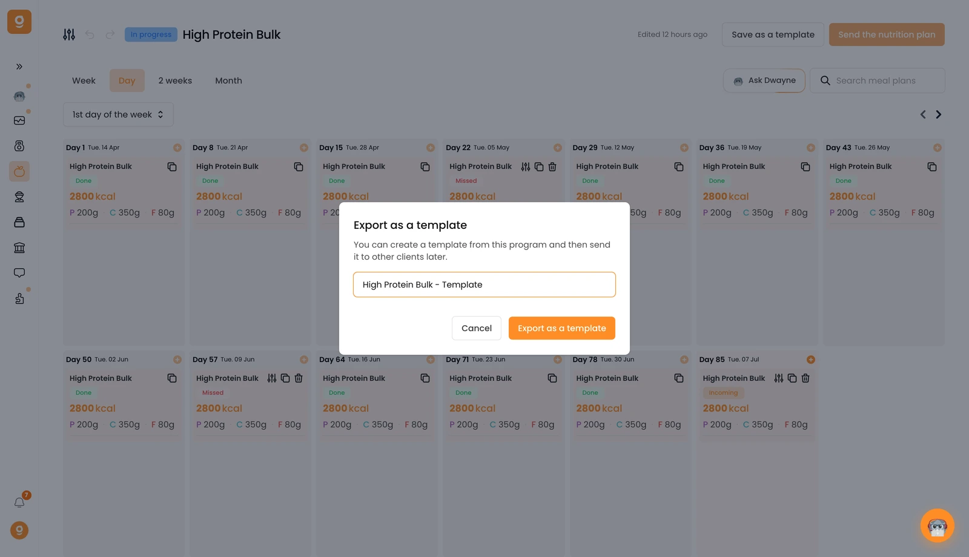The width and height of the screenshot is (969, 557).
Task: Click Ask Dwayne button
Action: point(764,81)
